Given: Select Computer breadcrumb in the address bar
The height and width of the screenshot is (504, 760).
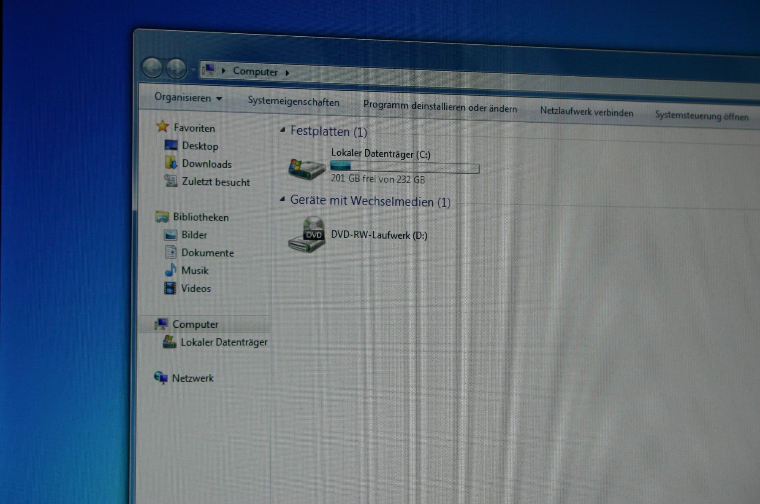Looking at the screenshot, I should pyautogui.click(x=255, y=71).
